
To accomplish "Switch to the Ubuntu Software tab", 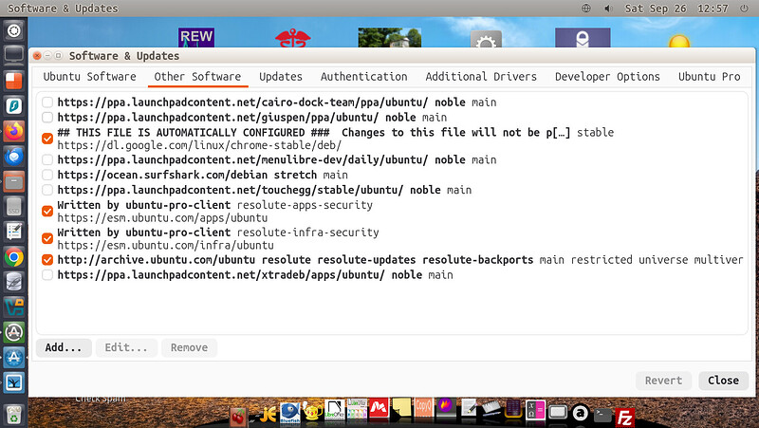I will 89,77.
